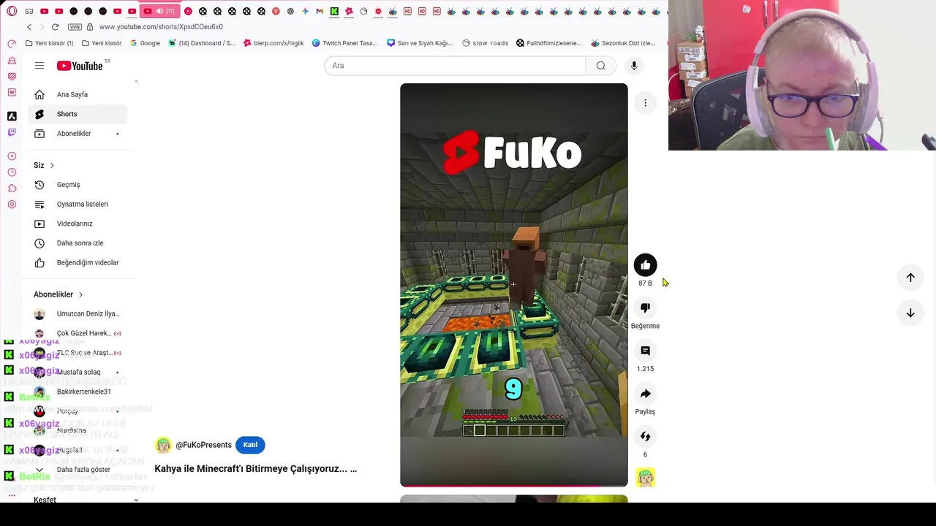Expand the Siz section chevron

coord(52,165)
